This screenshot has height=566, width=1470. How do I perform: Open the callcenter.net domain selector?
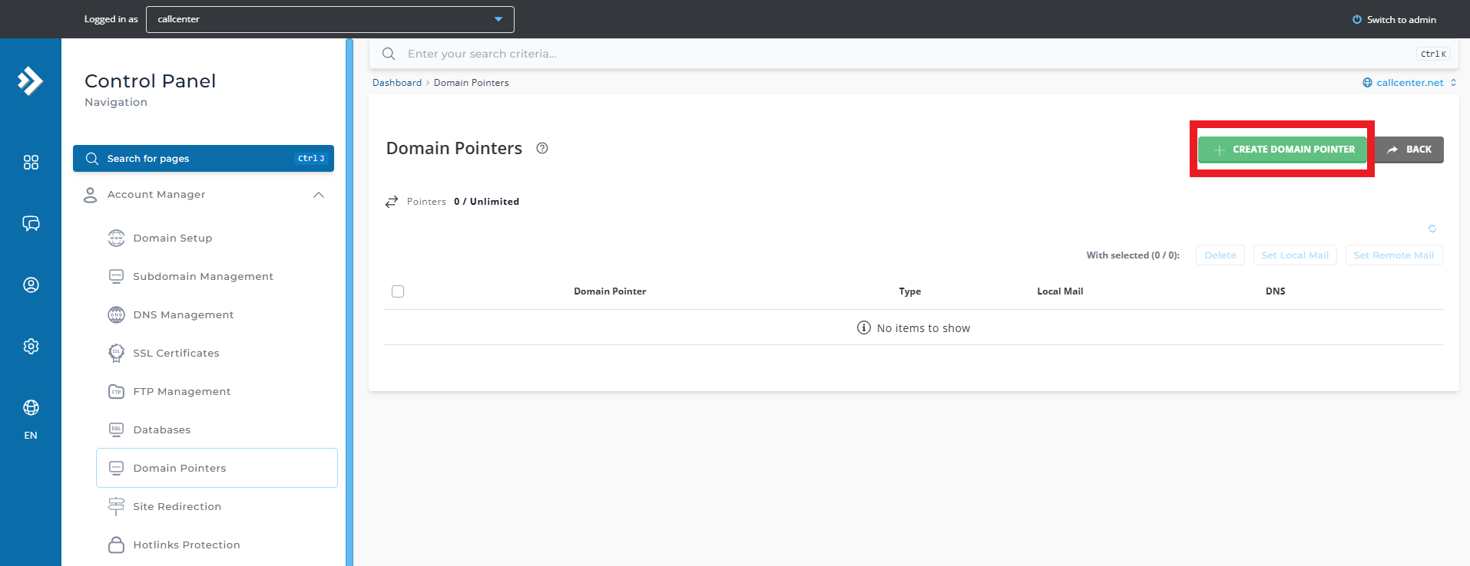coord(1409,83)
